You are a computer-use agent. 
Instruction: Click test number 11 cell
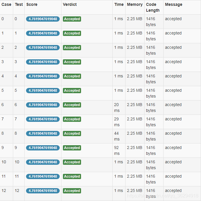coord(17,176)
